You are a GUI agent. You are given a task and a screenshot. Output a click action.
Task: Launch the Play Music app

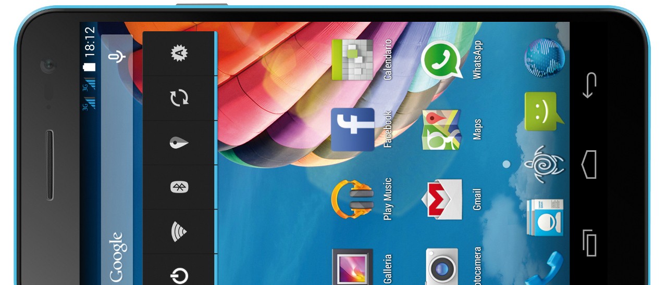[353, 199]
